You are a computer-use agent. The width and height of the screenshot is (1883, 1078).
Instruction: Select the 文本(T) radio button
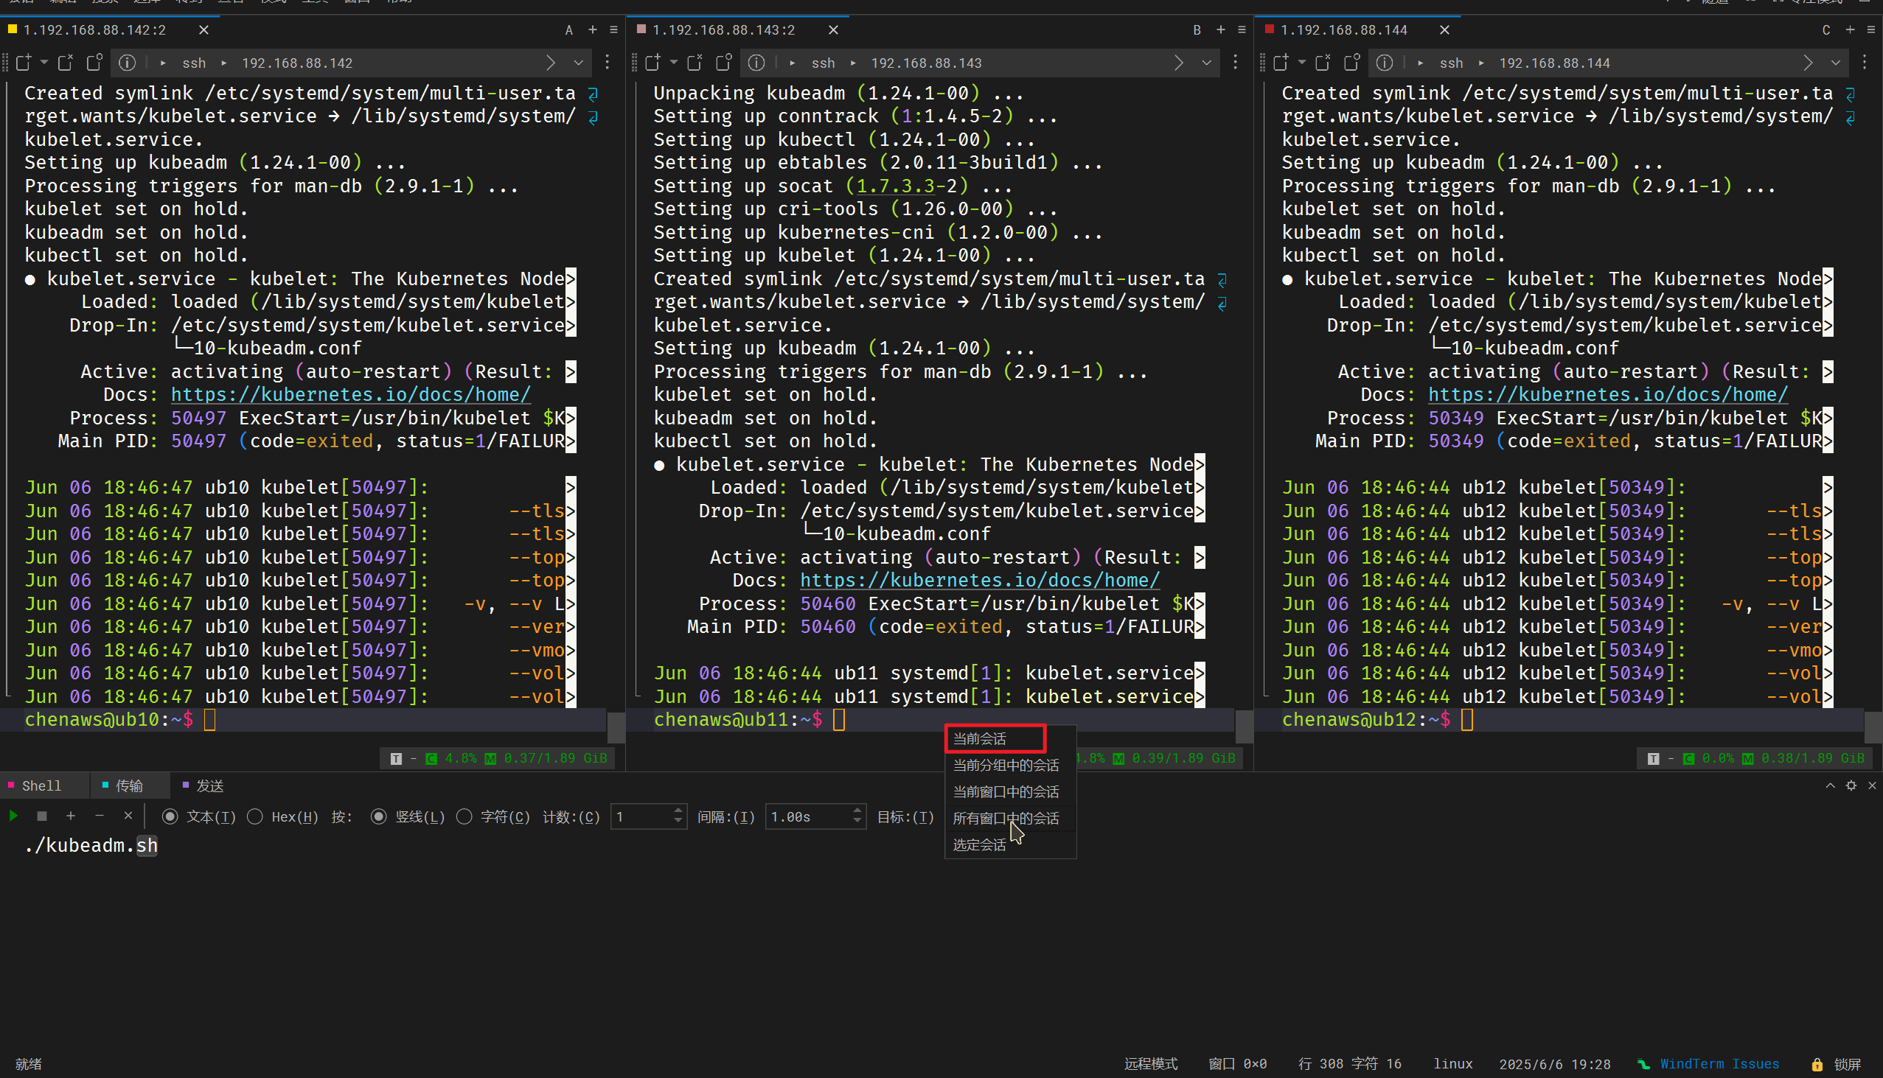click(x=170, y=816)
